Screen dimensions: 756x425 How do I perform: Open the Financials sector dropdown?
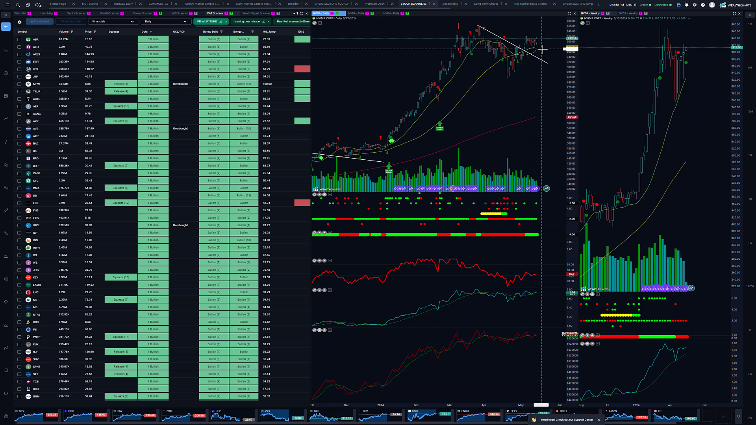click(x=113, y=22)
